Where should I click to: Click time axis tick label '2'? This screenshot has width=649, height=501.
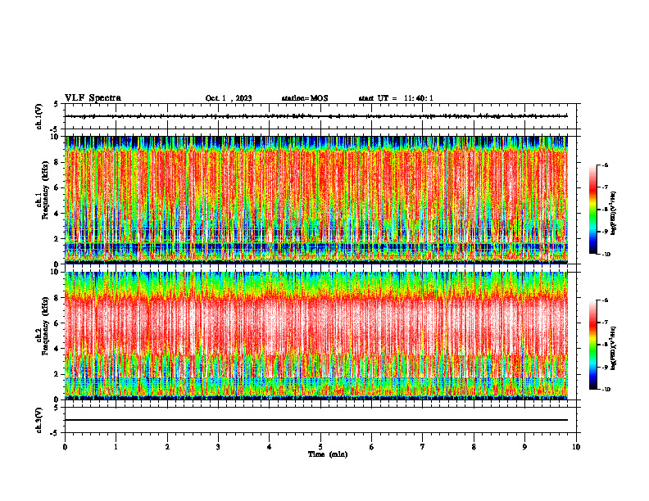click(167, 447)
